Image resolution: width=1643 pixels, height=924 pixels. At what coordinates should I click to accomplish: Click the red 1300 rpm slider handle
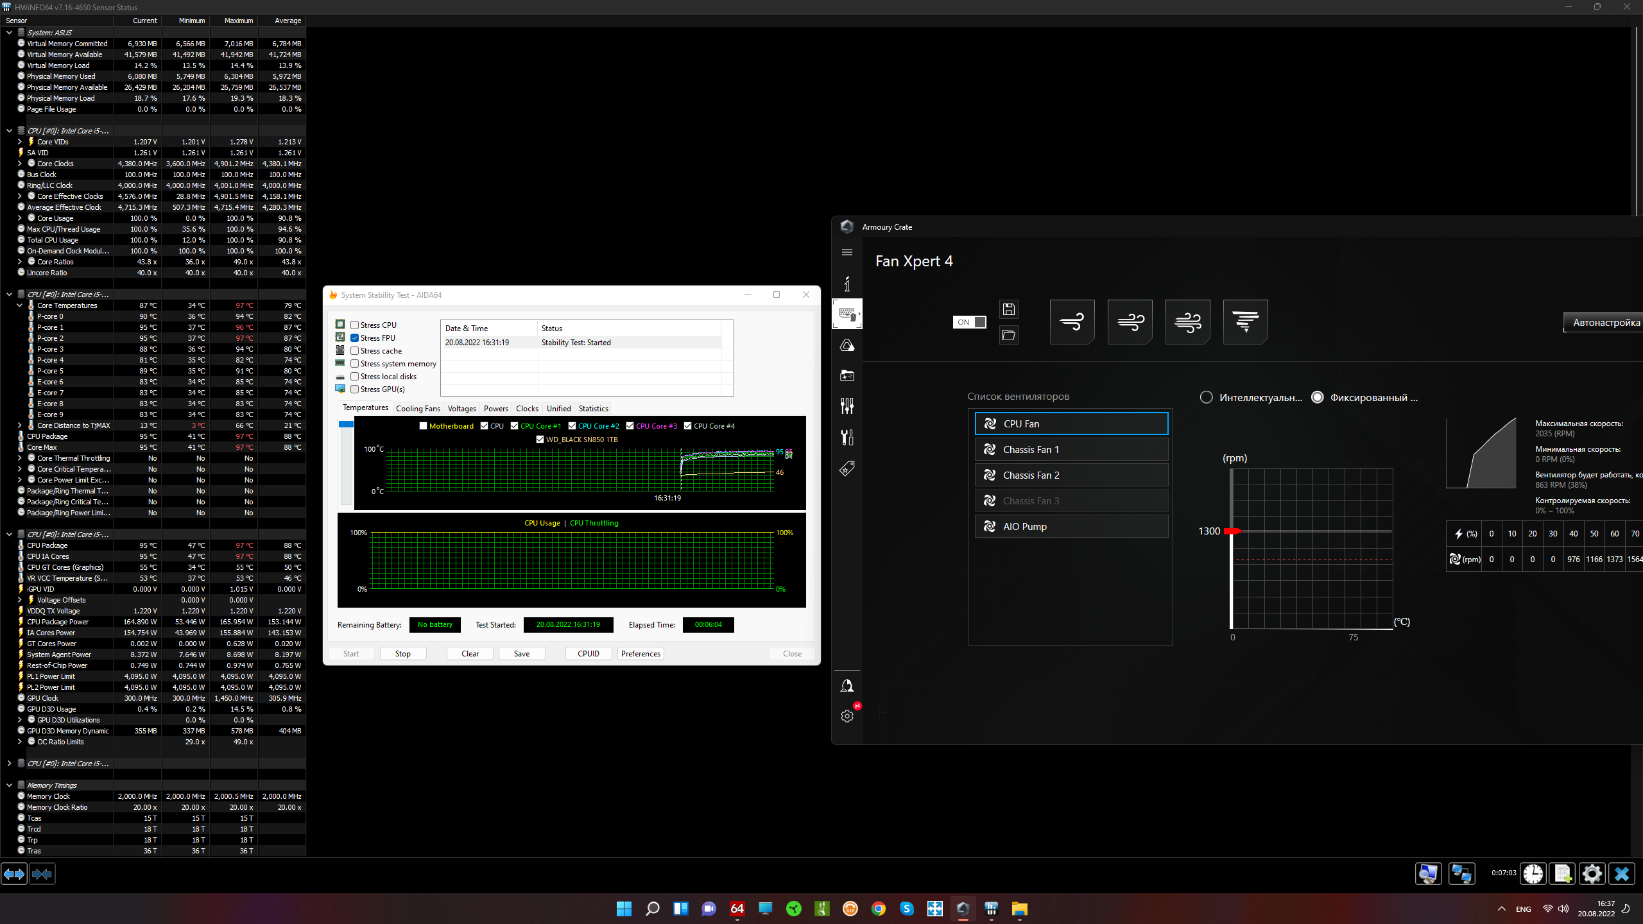pos(1232,531)
